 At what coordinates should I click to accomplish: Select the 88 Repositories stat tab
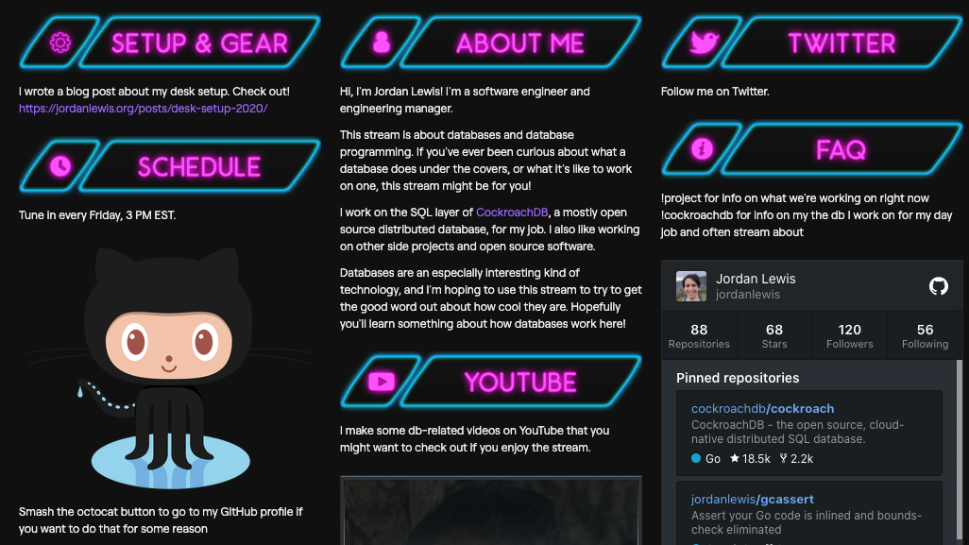(x=699, y=335)
